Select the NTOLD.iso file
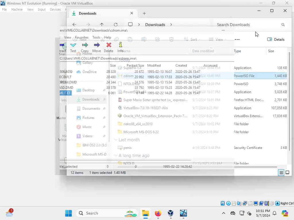The width and height of the screenshot is (294, 220). click(x=131, y=84)
